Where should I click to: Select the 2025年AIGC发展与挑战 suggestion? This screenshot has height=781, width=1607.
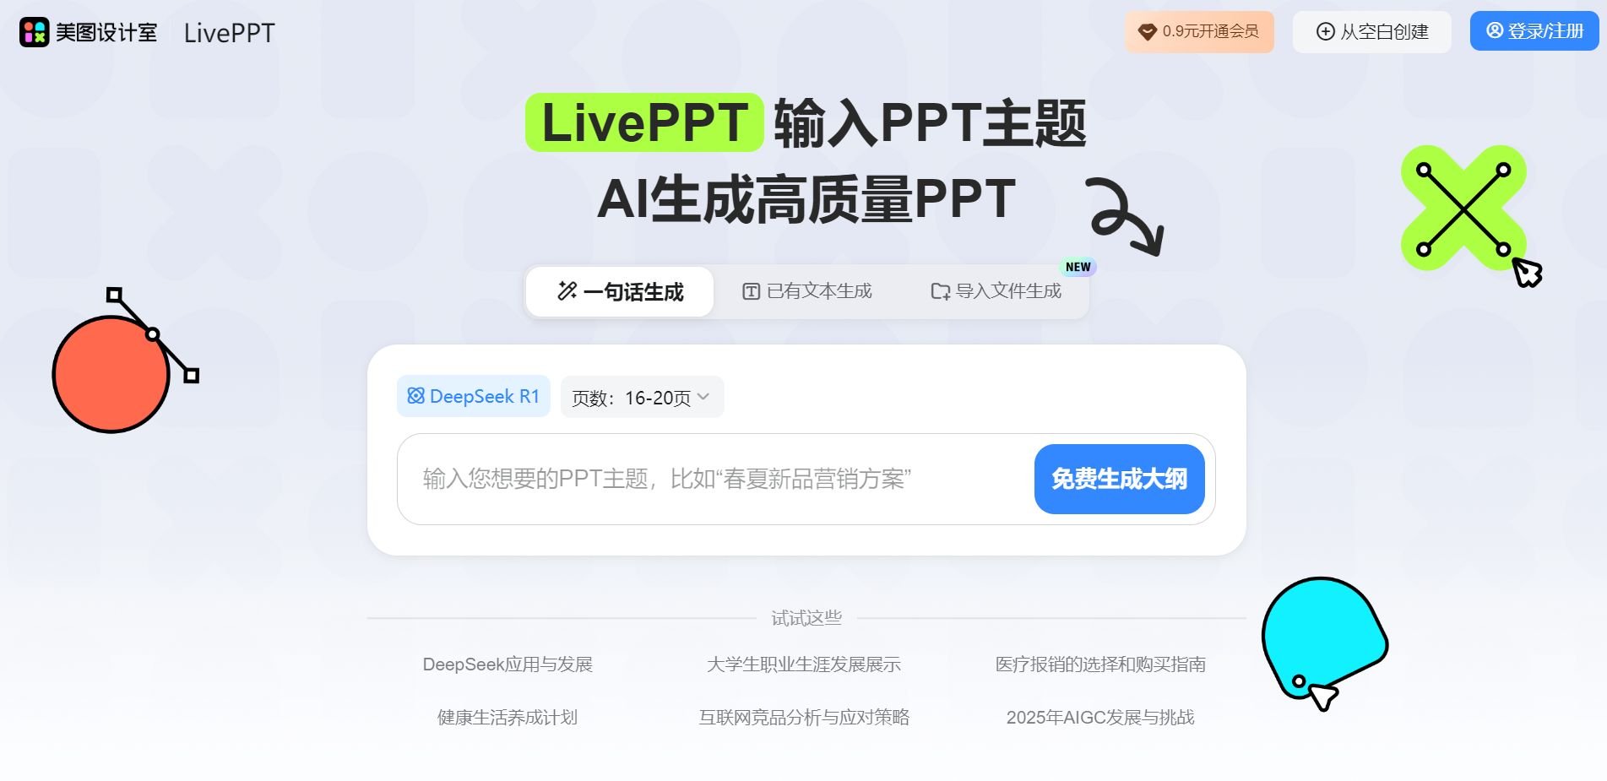pos(1099,717)
